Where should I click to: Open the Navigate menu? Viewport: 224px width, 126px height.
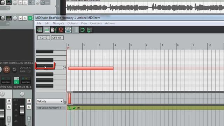[58, 23]
